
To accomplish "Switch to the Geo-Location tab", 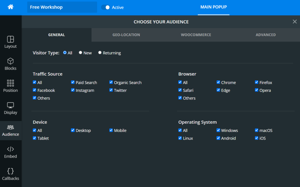I will [x=126, y=35].
